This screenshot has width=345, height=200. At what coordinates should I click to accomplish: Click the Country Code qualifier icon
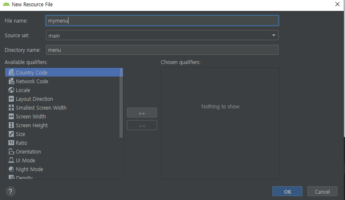click(x=11, y=72)
